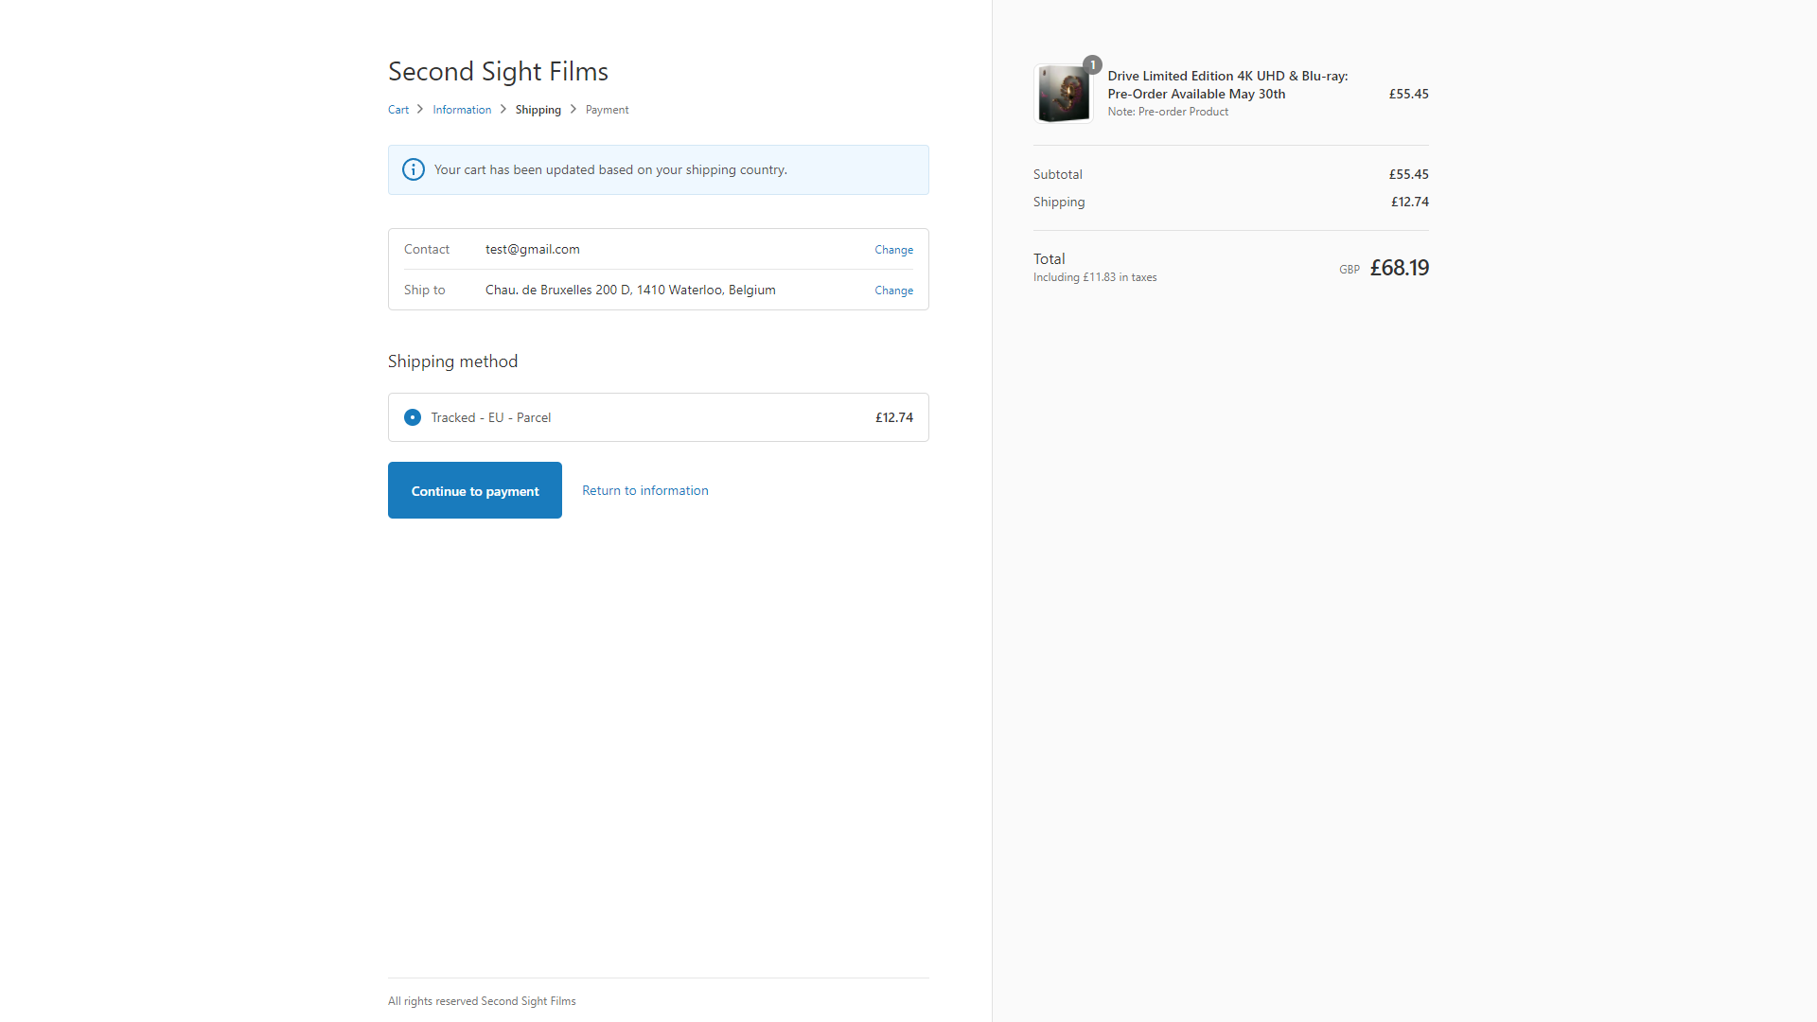This screenshot has height=1022, width=1817.
Task: Continue to payment
Action: [475, 490]
